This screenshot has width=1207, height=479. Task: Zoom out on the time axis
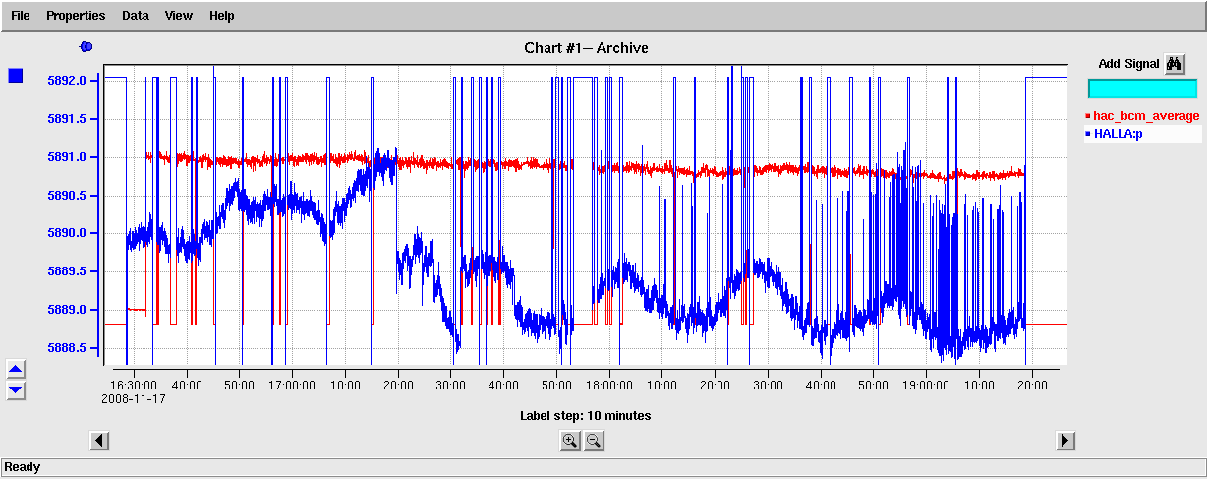click(594, 441)
